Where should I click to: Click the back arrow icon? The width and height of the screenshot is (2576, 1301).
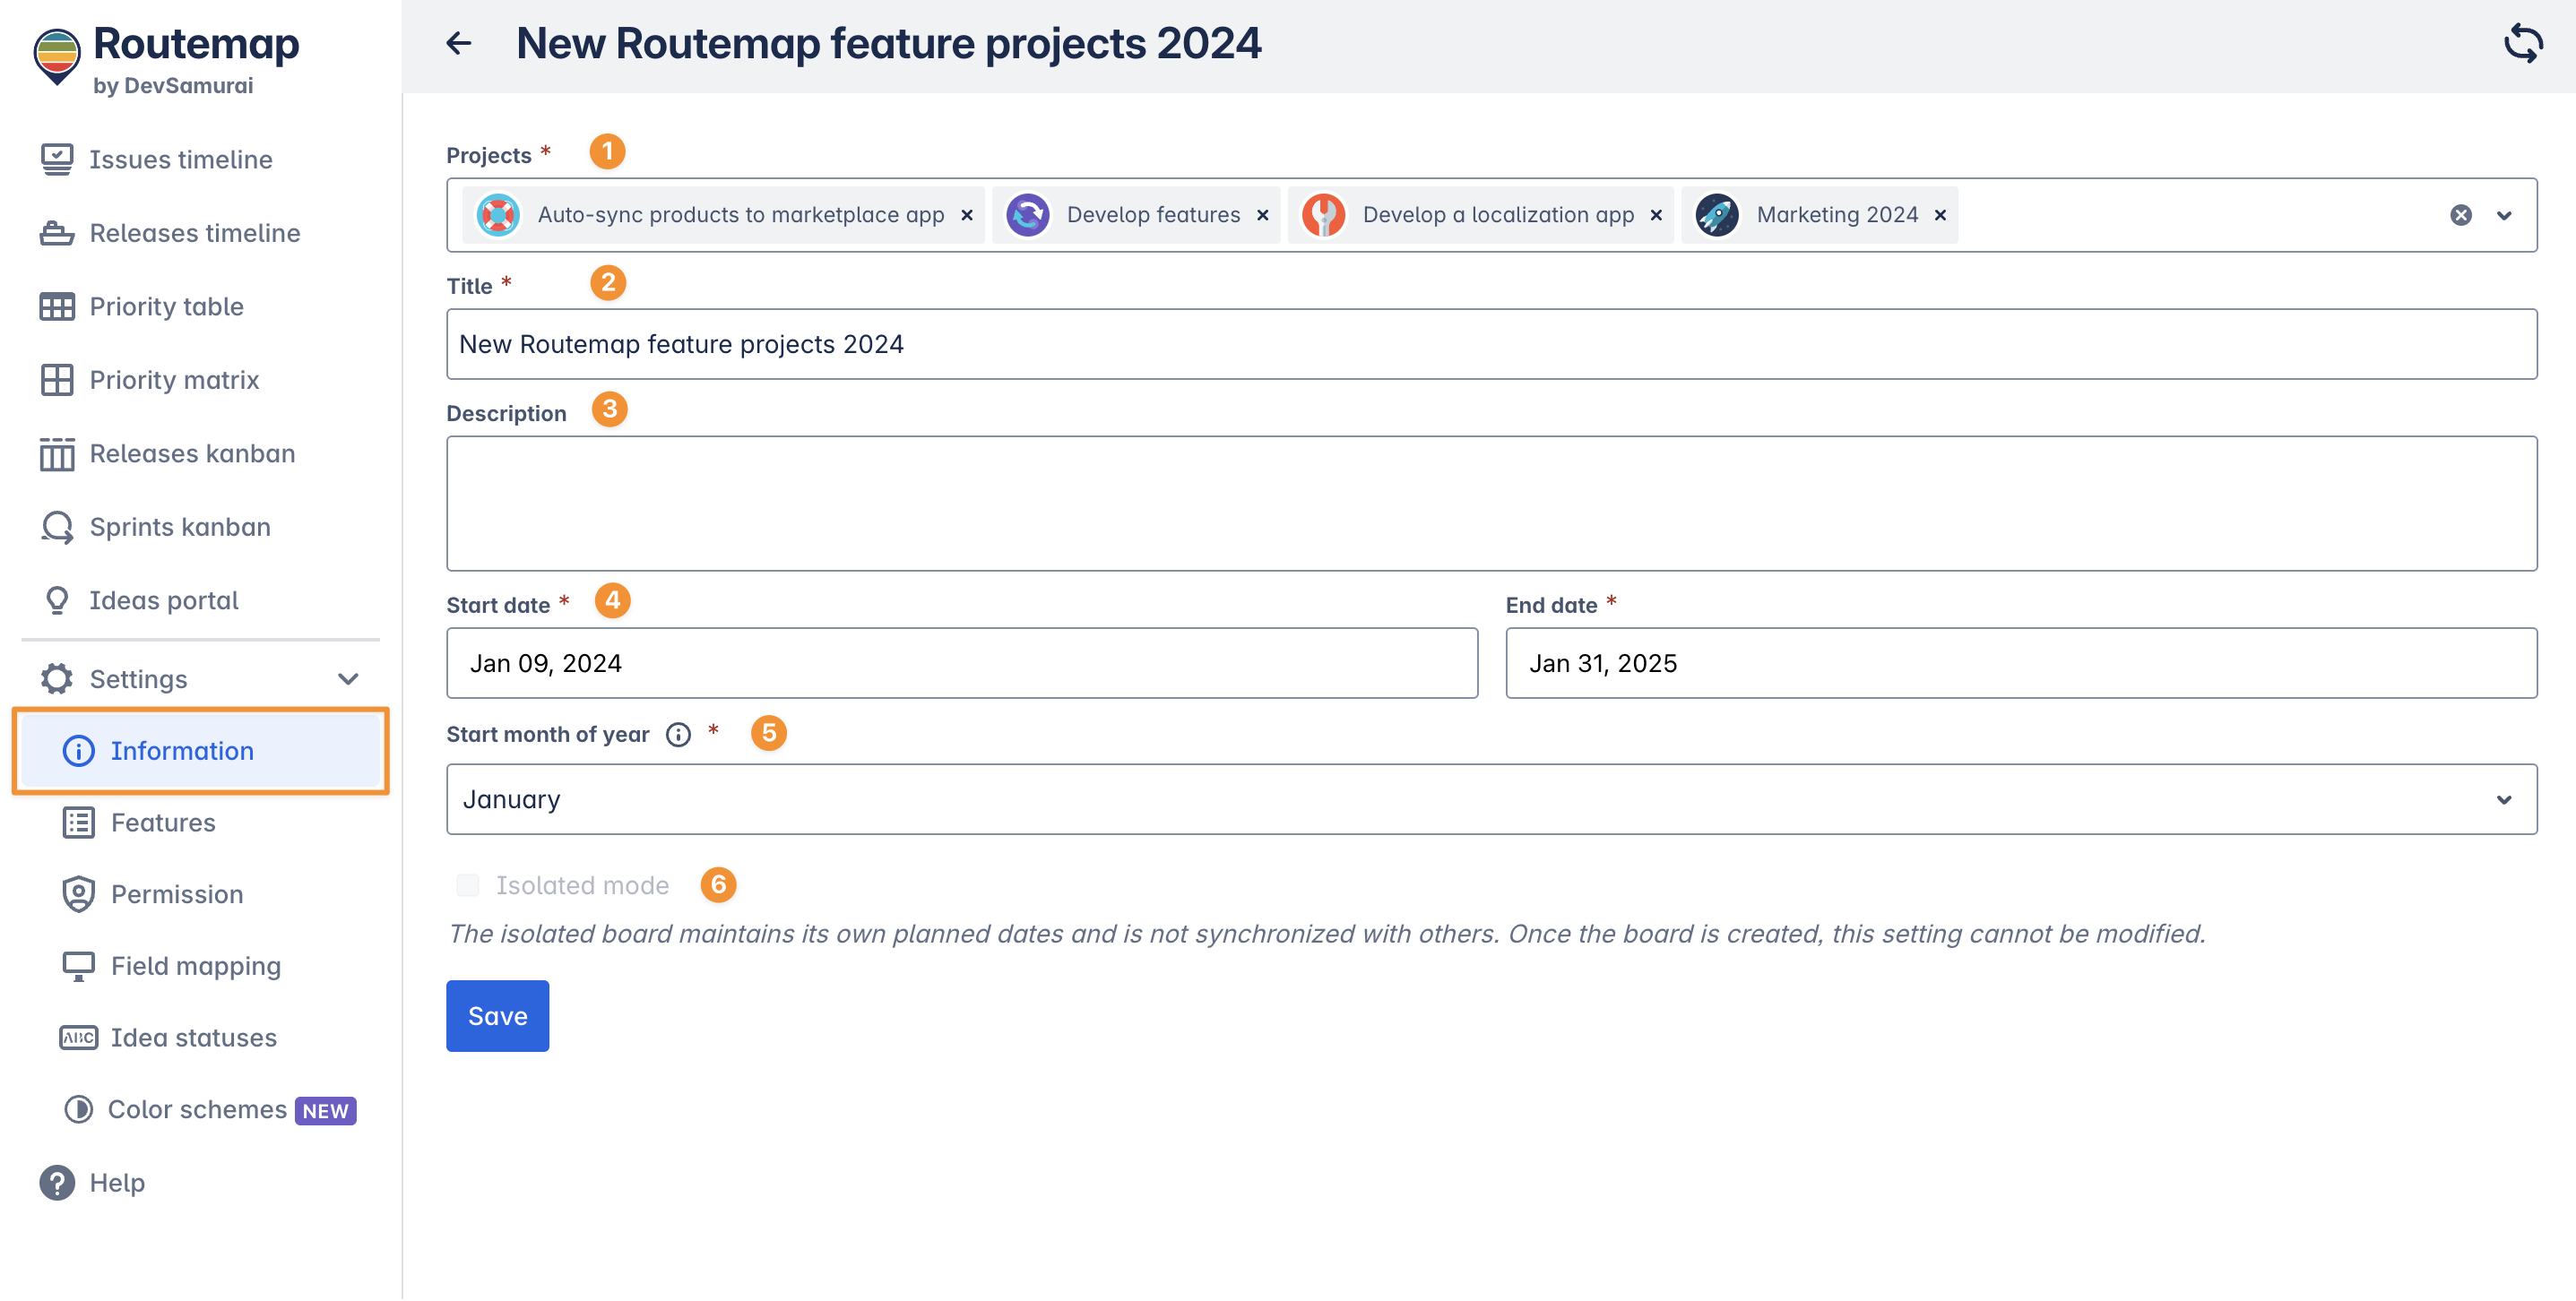[459, 43]
